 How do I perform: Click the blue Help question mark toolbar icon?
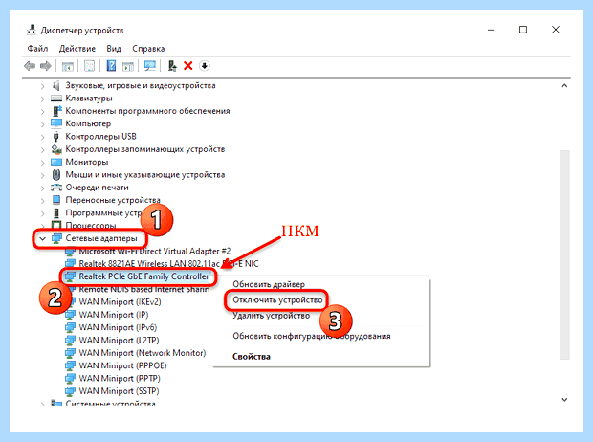[x=111, y=66]
